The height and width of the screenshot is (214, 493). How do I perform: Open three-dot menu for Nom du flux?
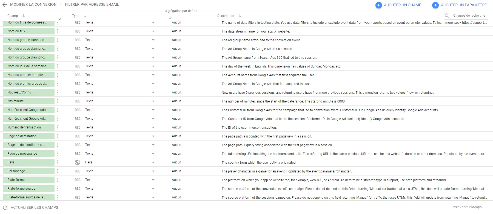pos(58,31)
